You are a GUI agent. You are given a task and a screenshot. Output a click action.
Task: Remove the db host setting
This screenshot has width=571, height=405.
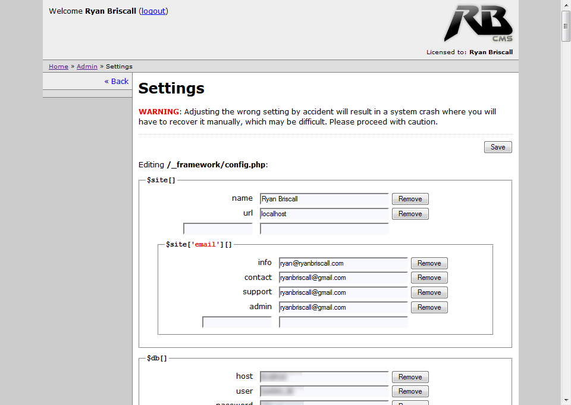tap(410, 377)
